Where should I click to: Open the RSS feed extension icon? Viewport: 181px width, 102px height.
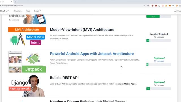coord(166,6)
